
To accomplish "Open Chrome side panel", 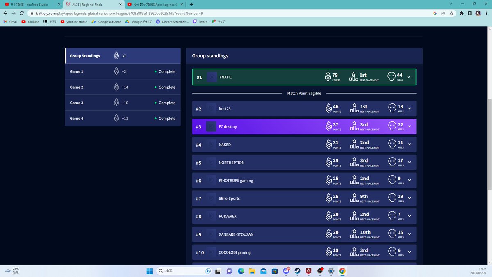I will [470, 13].
